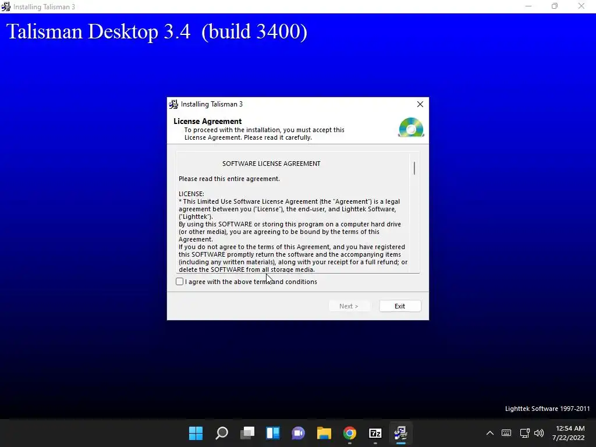Open the volume tray icon
This screenshot has height=447, width=596.
pos(538,433)
